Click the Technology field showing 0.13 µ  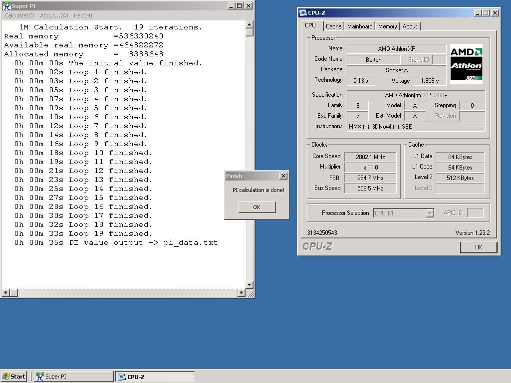point(361,81)
